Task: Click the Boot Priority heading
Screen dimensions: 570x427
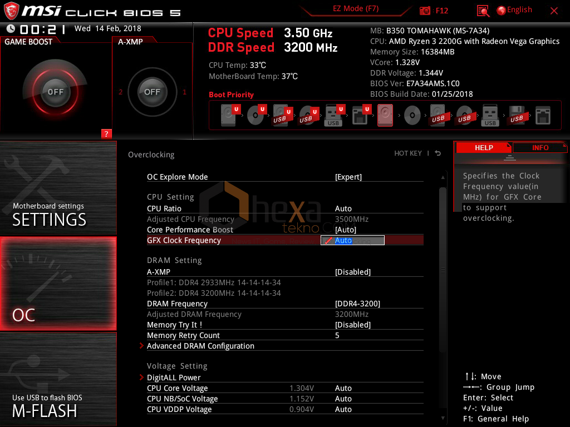Action: (x=231, y=95)
